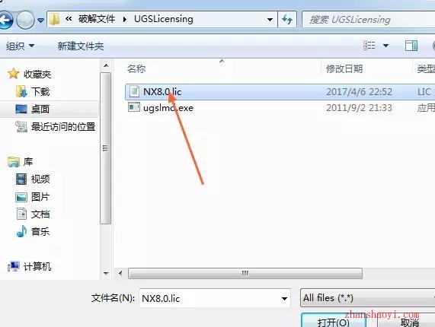The height and width of the screenshot is (327, 435).
Task: Open the All files type filter dropdown
Action: click(368, 298)
